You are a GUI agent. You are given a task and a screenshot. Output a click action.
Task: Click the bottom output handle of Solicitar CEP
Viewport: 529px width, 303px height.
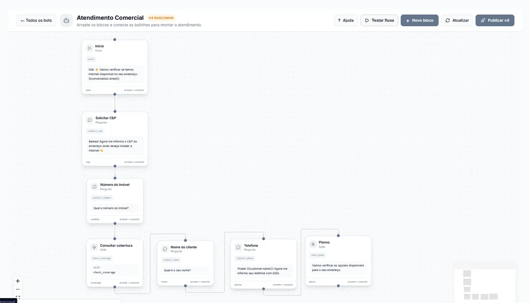(x=115, y=166)
